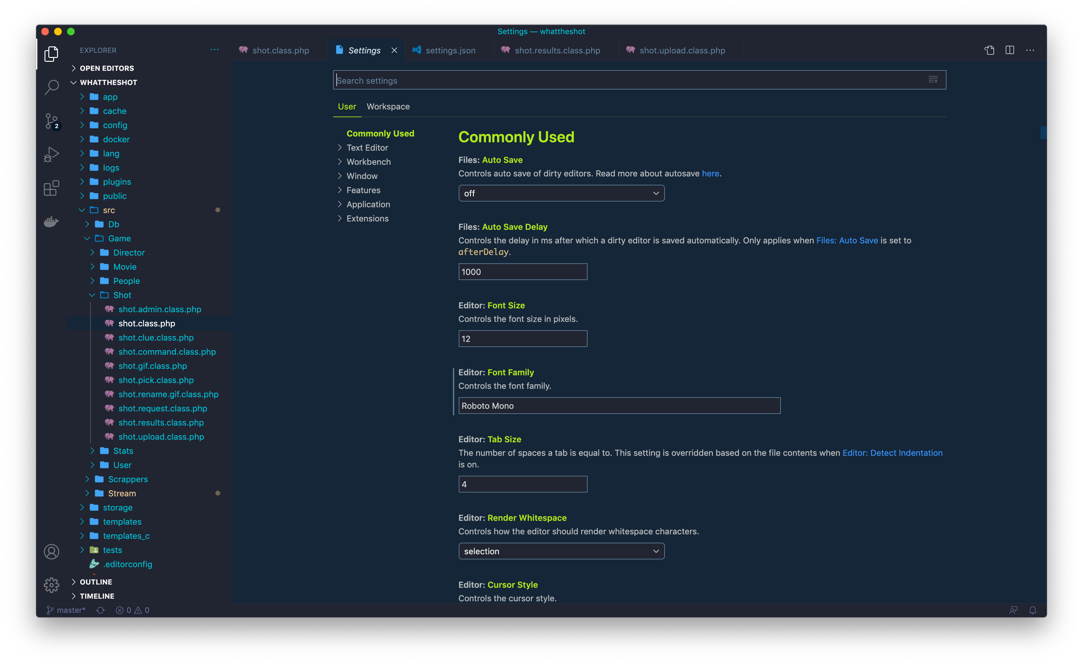Screen dimensions: 1083x665
Task: Click the Font Family input field
Action: [619, 406]
